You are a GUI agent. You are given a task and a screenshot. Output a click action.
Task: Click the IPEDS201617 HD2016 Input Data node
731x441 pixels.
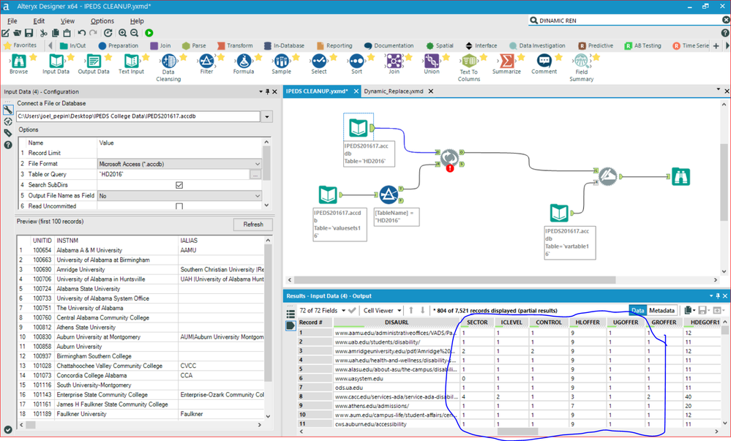pyautogui.click(x=359, y=127)
